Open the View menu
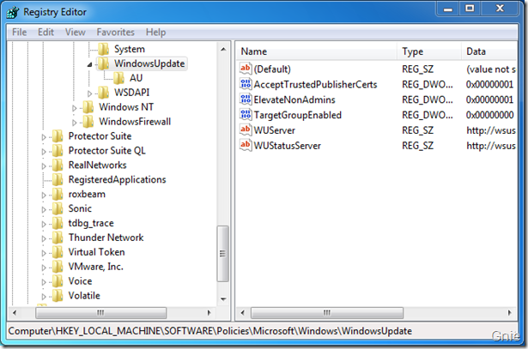Screen dimensions: 528x349 click(x=75, y=33)
